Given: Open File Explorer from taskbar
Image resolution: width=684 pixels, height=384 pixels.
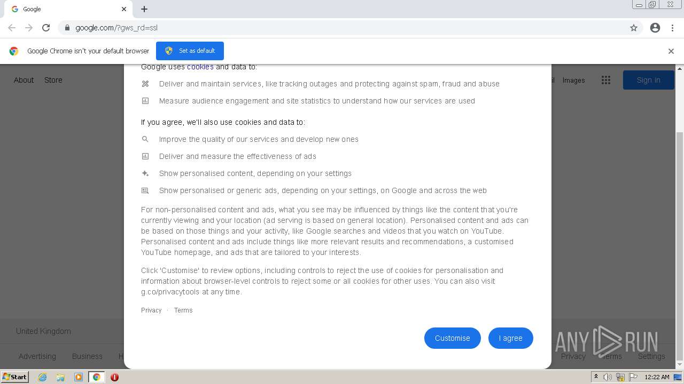Looking at the screenshot, I should click(x=60, y=377).
